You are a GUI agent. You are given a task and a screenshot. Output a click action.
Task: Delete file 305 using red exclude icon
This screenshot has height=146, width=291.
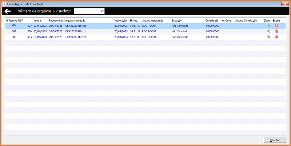click(276, 37)
